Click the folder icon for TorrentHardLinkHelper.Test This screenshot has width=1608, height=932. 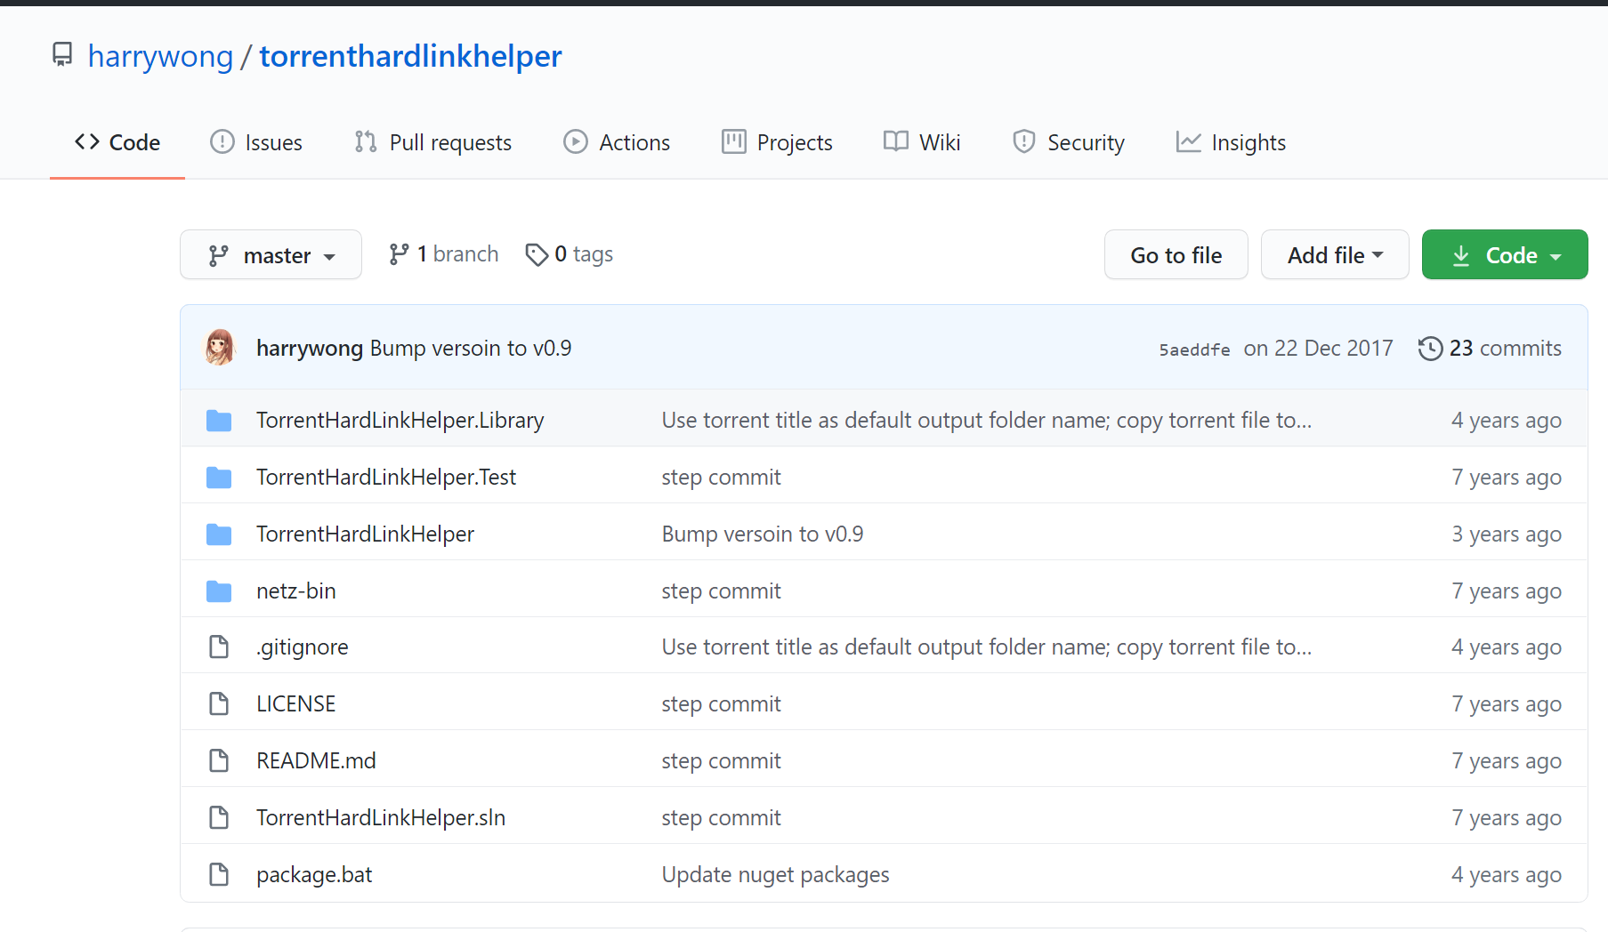219,478
